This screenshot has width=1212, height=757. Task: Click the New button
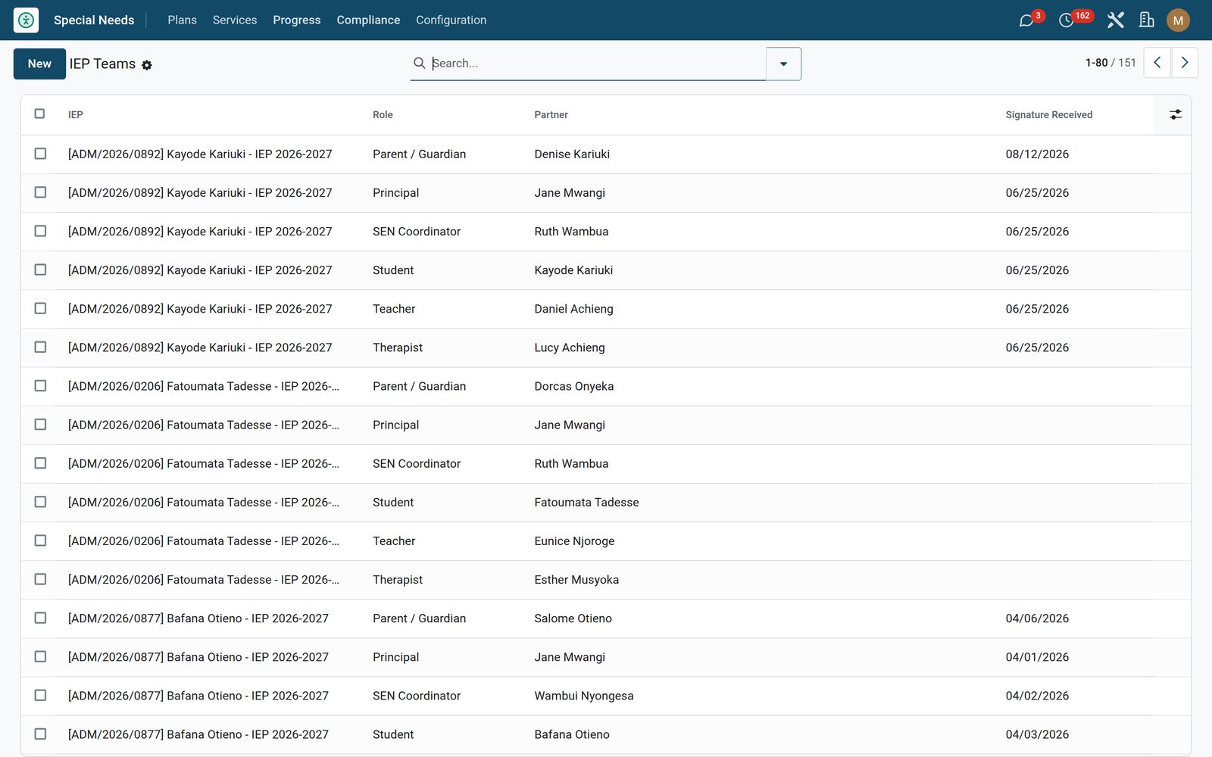click(39, 64)
